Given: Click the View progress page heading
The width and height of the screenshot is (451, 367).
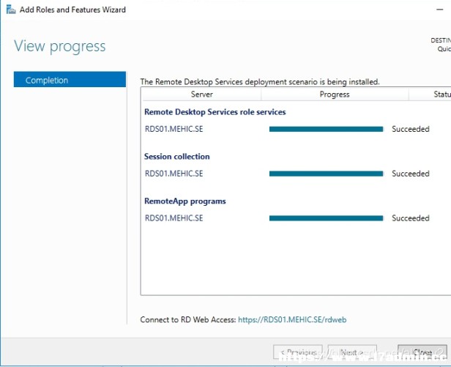Looking at the screenshot, I should tap(60, 46).
